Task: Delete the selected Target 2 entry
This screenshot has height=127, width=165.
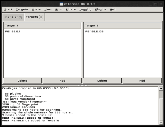Action: click(x=102, y=81)
